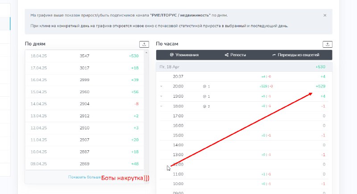Open the Переходы из соцсетей tab
357x194 pixels.
point(296,55)
